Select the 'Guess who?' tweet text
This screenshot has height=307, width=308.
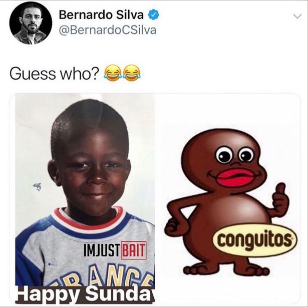[x=54, y=74]
